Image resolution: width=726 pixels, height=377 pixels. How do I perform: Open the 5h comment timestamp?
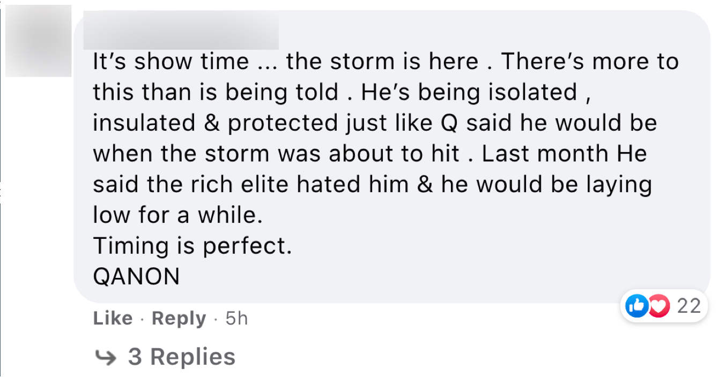236,319
